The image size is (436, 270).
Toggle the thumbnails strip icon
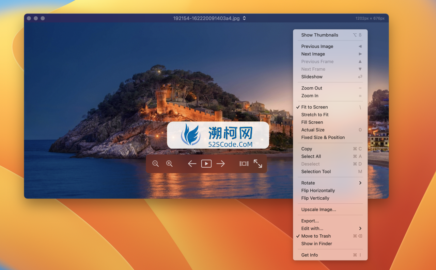(244, 164)
